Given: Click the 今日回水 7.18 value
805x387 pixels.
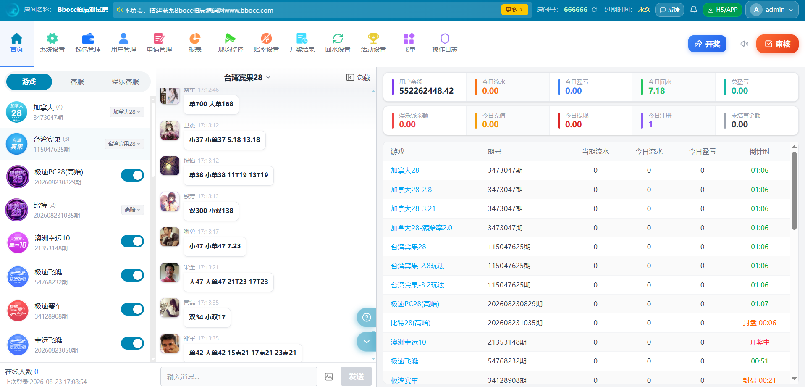Looking at the screenshot, I should [x=656, y=91].
